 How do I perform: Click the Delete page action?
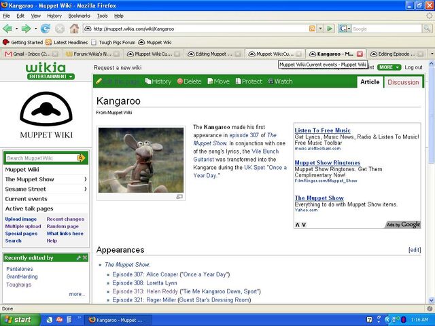click(189, 81)
